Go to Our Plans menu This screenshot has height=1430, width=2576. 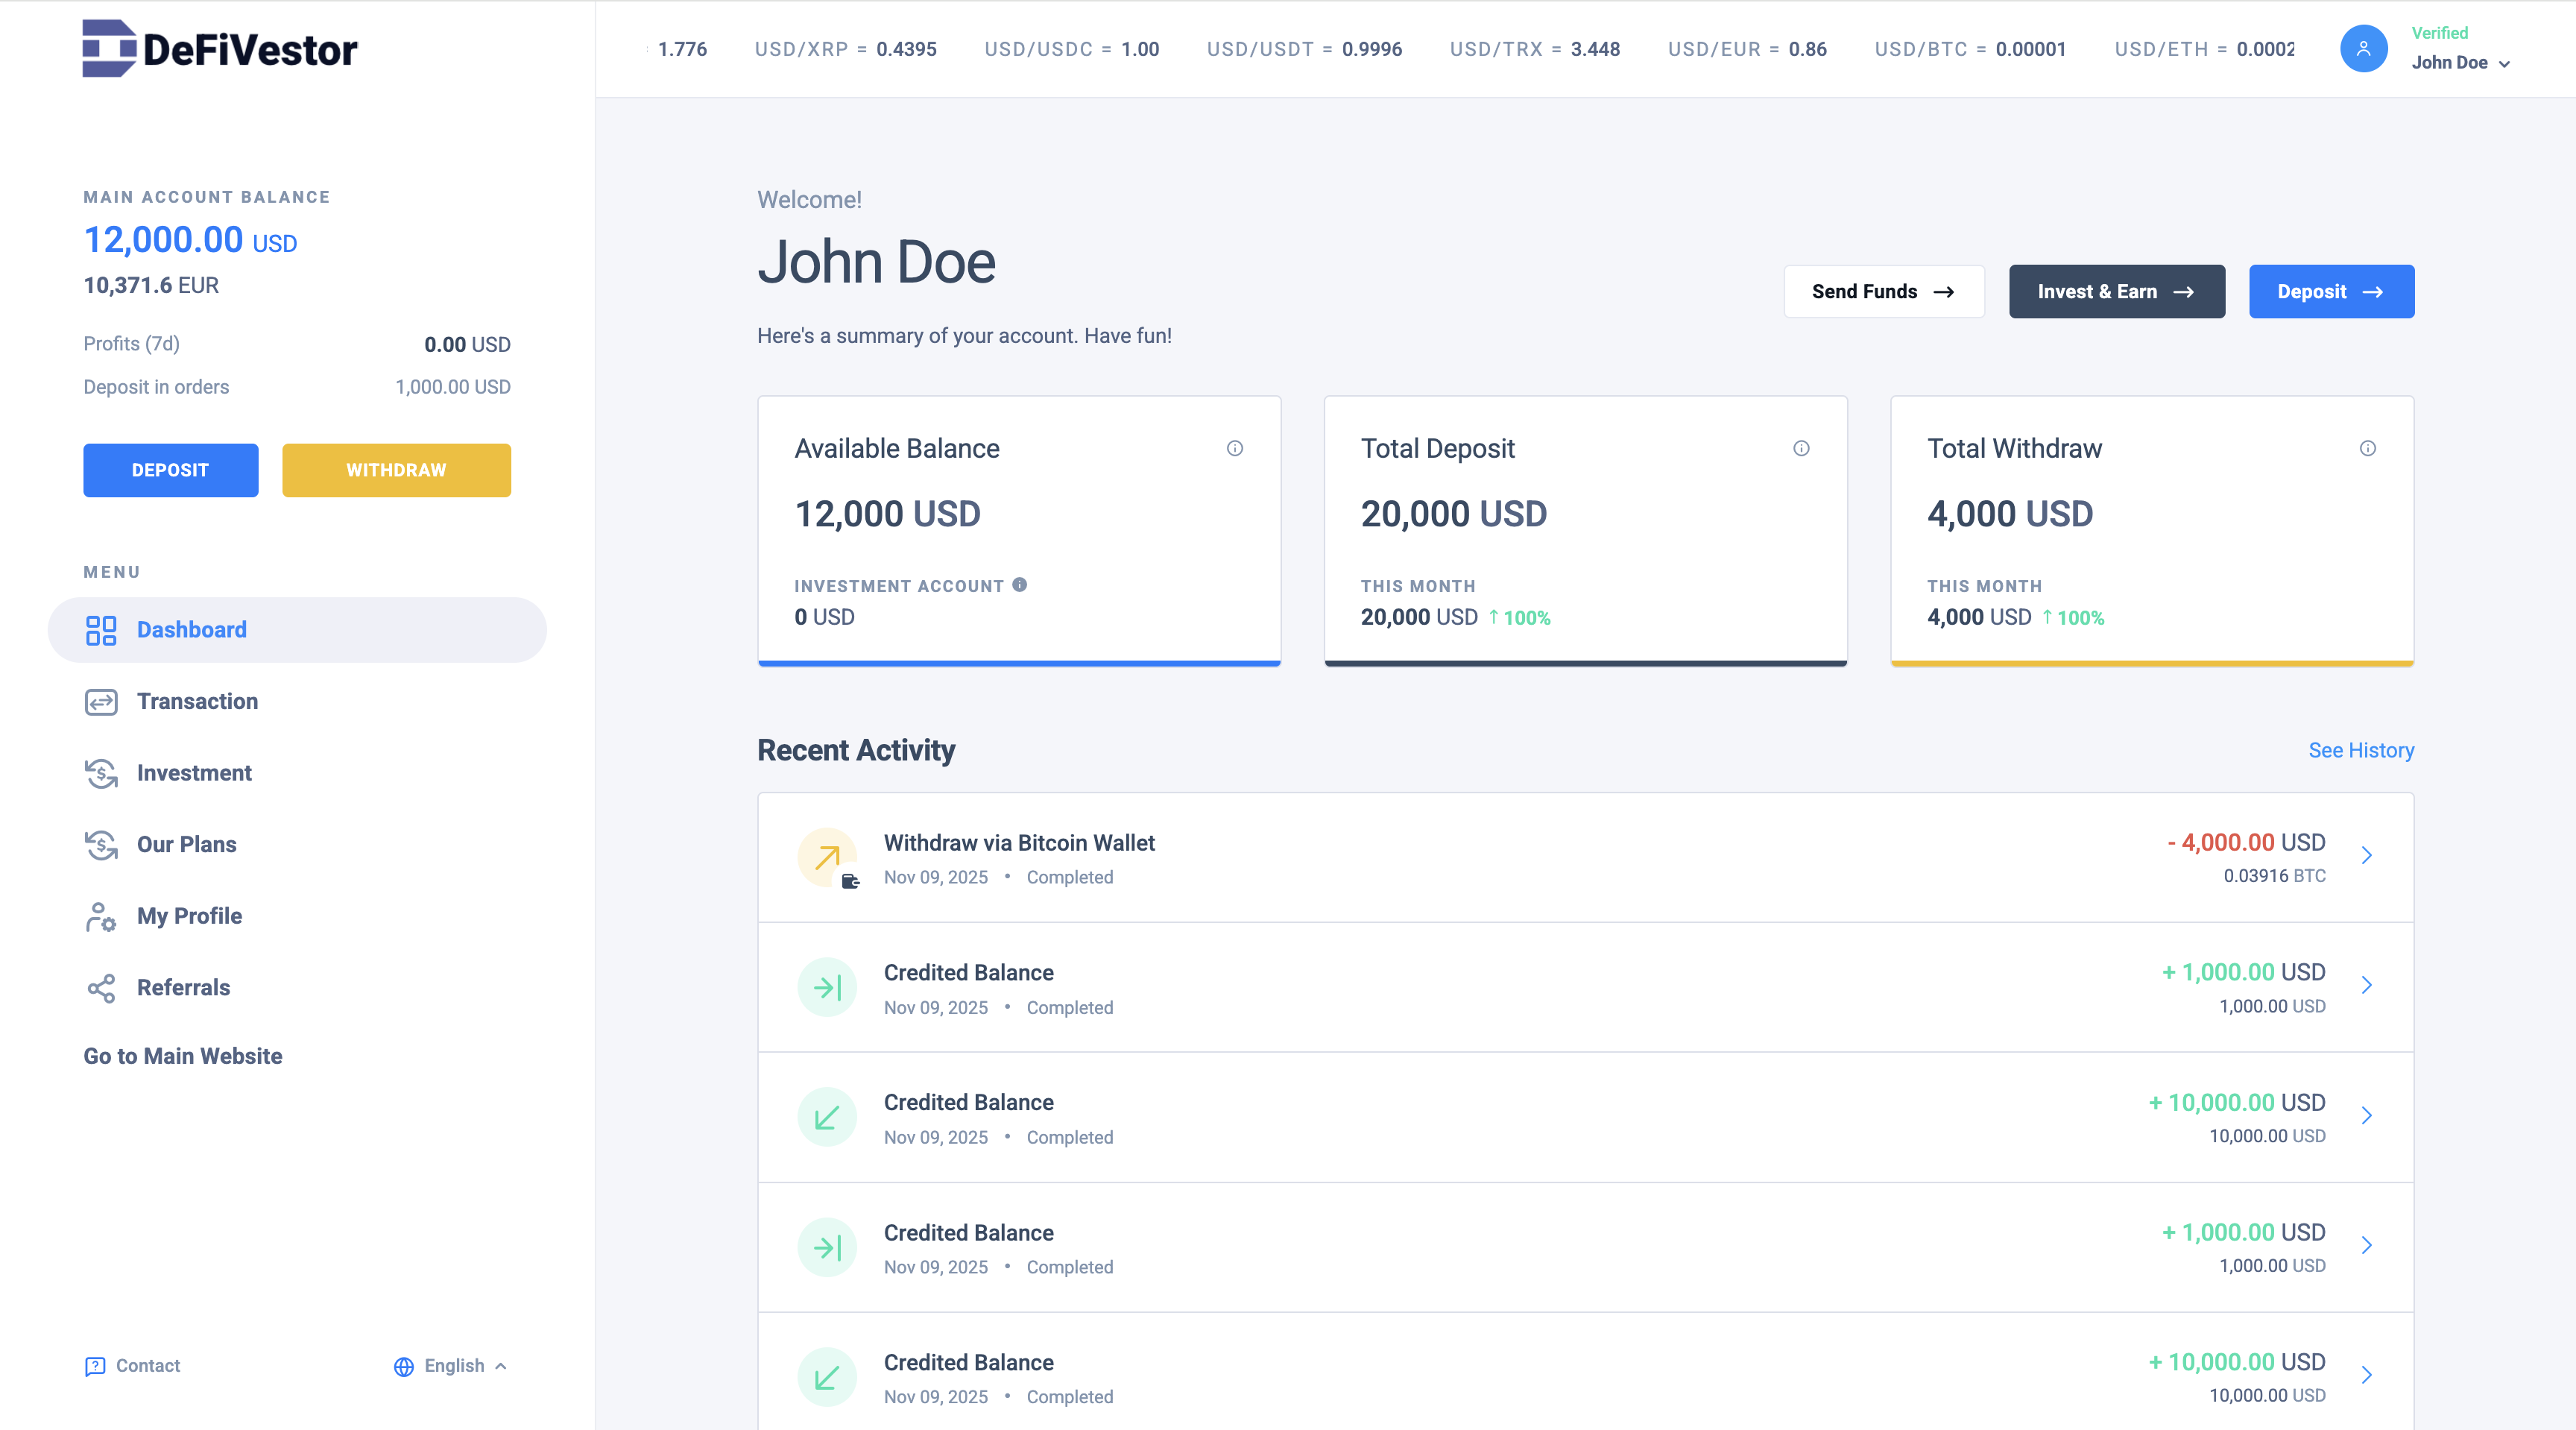click(x=186, y=844)
